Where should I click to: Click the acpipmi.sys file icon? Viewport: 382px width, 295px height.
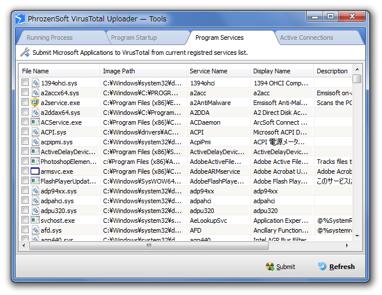click(x=35, y=141)
